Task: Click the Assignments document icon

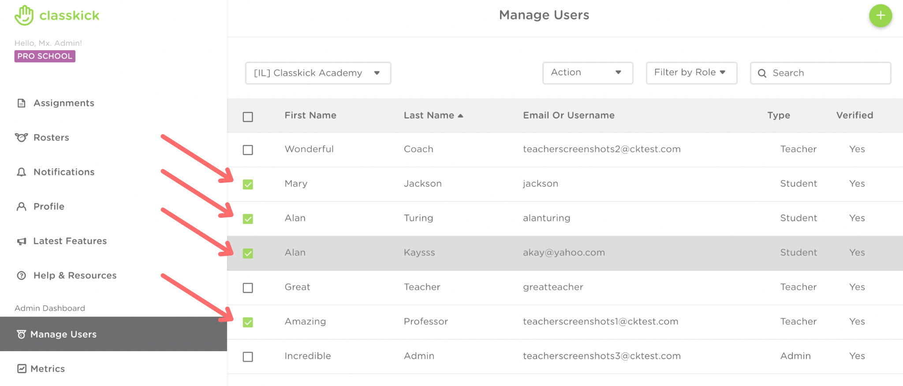Action: [x=21, y=103]
